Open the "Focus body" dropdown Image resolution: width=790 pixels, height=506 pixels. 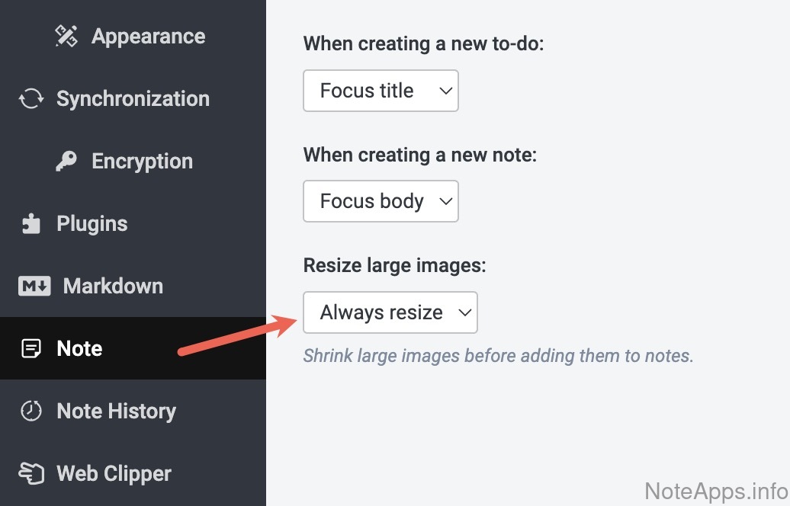tap(381, 201)
